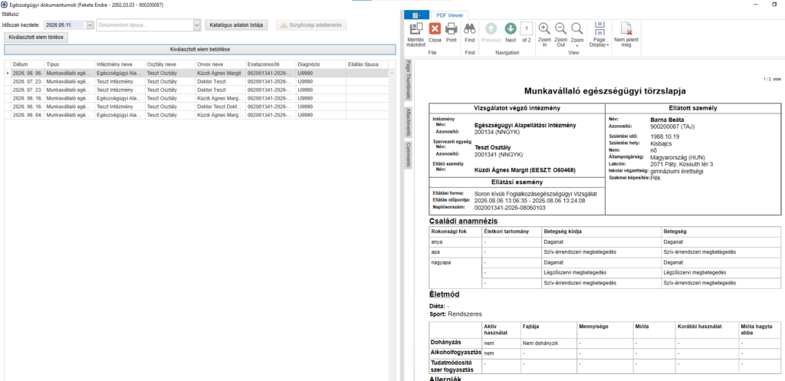
Task: Open the Attachments side tab
Action: click(408, 122)
